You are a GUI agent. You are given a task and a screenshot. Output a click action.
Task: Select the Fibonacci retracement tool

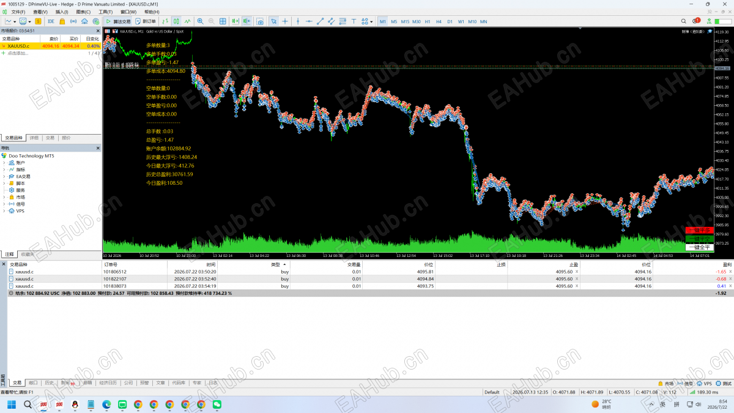point(343,21)
